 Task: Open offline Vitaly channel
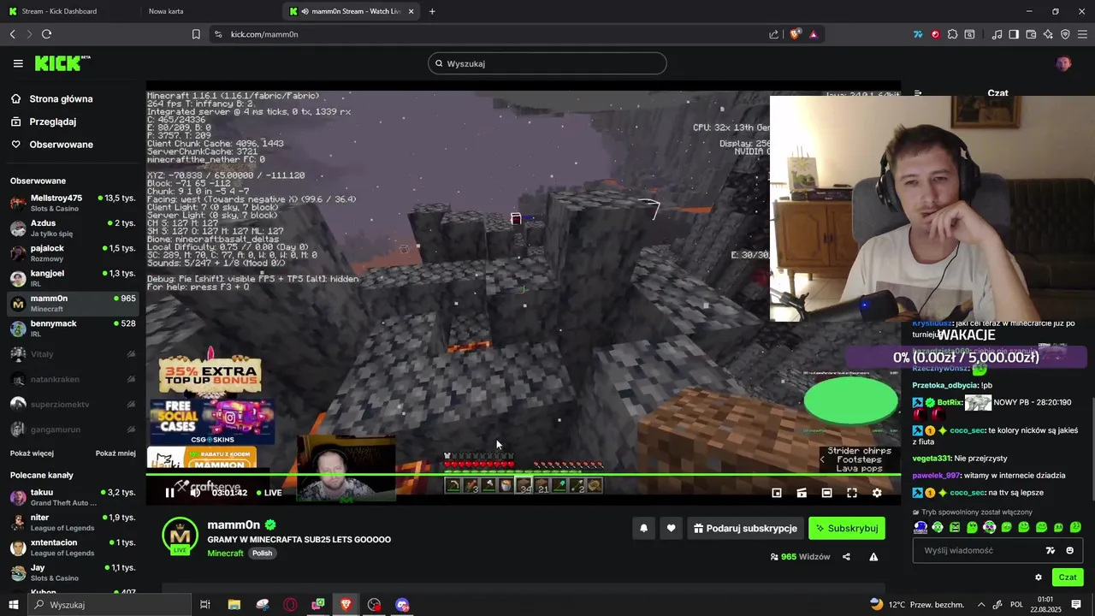[72, 353]
